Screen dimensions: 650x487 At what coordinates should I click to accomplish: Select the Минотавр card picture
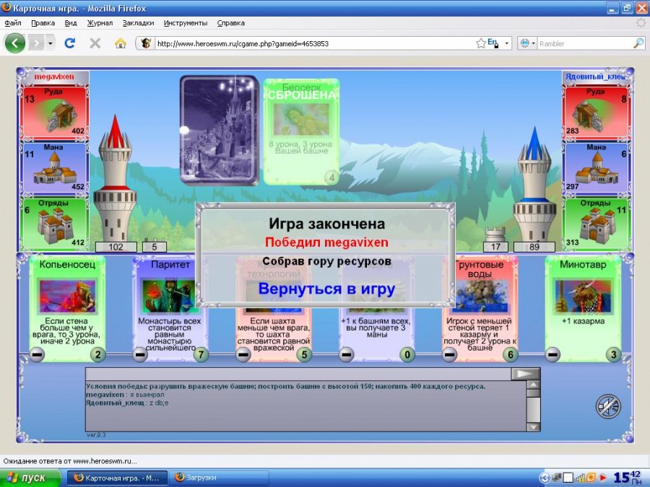click(x=583, y=296)
